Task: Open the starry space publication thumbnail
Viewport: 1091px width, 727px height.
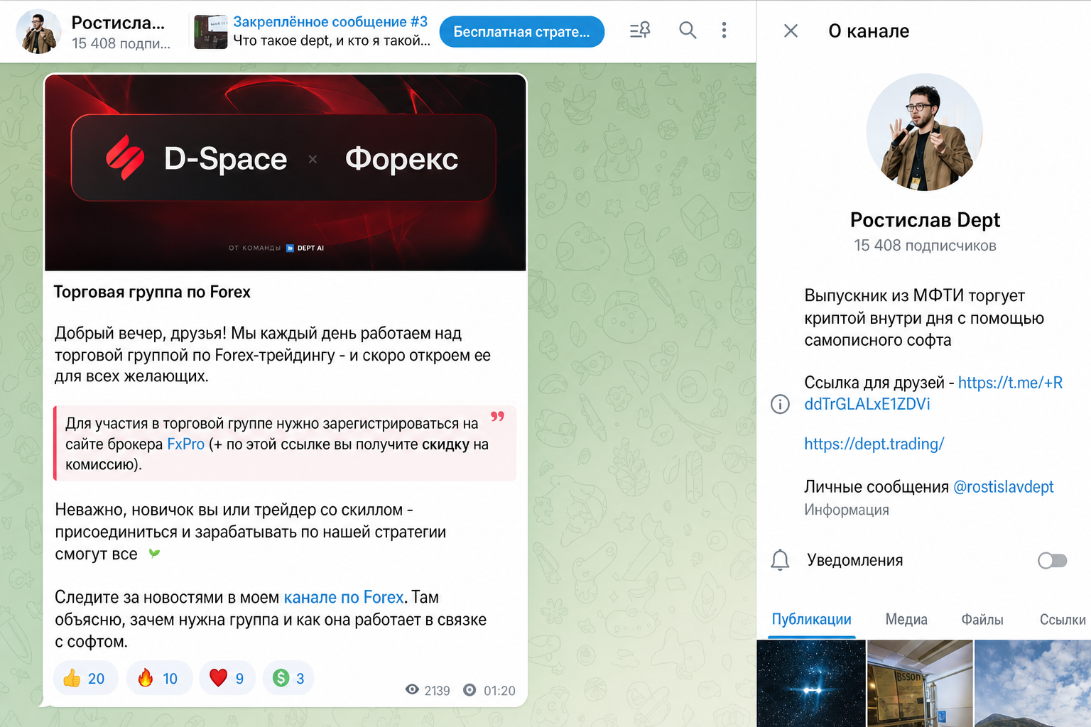Action: click(811, 683)
